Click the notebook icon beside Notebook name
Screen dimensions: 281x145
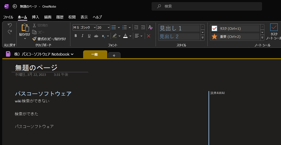coord(8,54)
